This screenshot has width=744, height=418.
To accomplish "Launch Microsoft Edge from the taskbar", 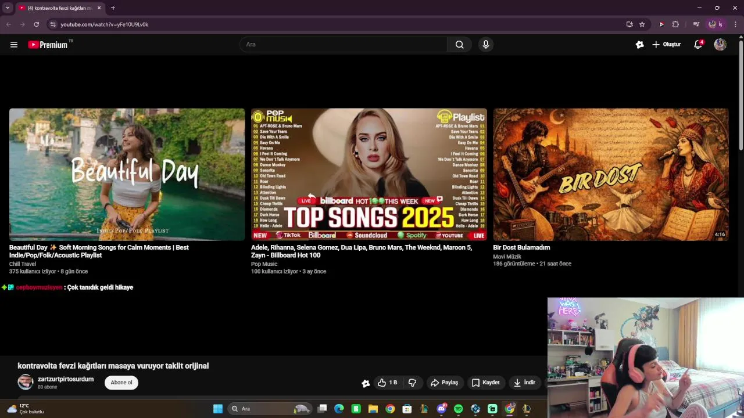I will (339, 409).
